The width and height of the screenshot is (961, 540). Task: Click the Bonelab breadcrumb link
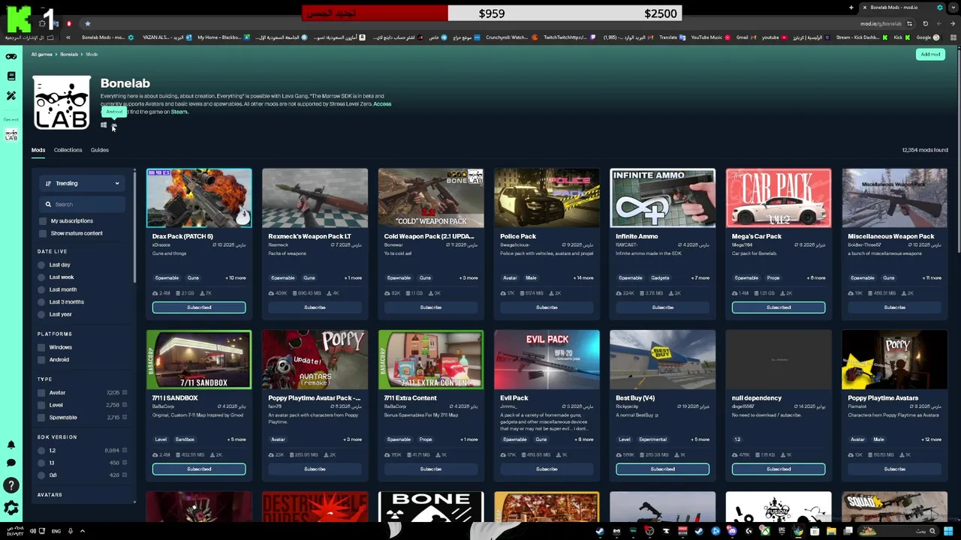tap(69, 55)
